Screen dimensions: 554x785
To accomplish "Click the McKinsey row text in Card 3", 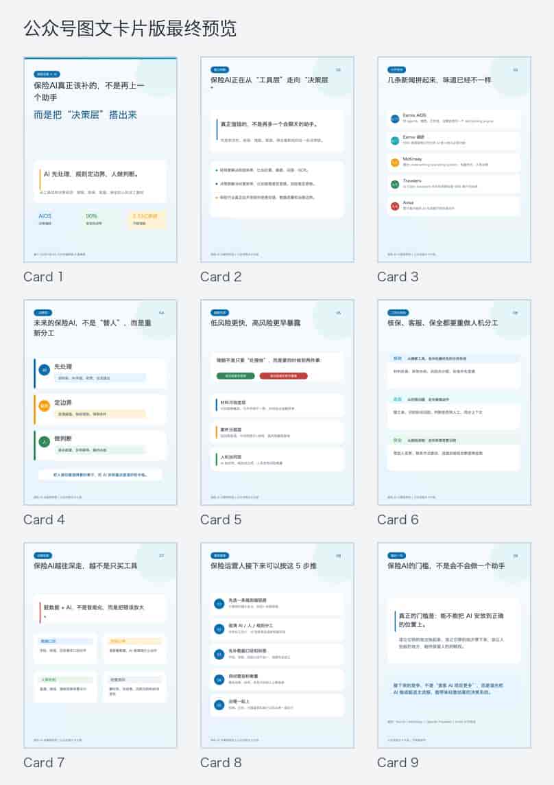I will (x=446, y=162).
